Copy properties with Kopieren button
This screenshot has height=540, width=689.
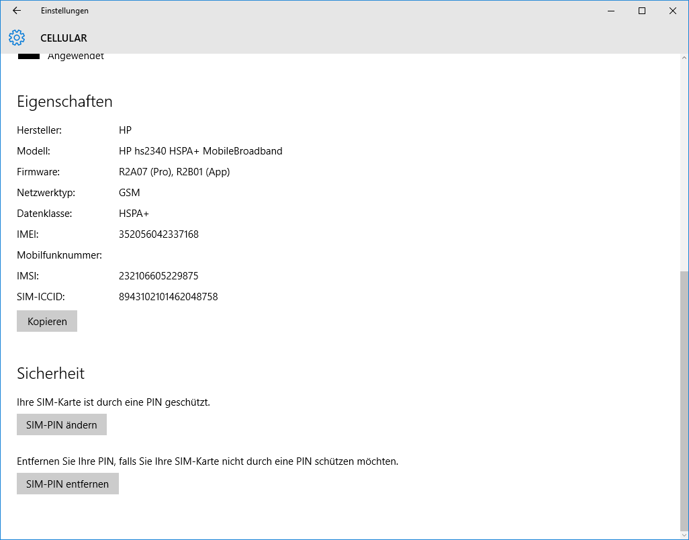tap(47, 321)
